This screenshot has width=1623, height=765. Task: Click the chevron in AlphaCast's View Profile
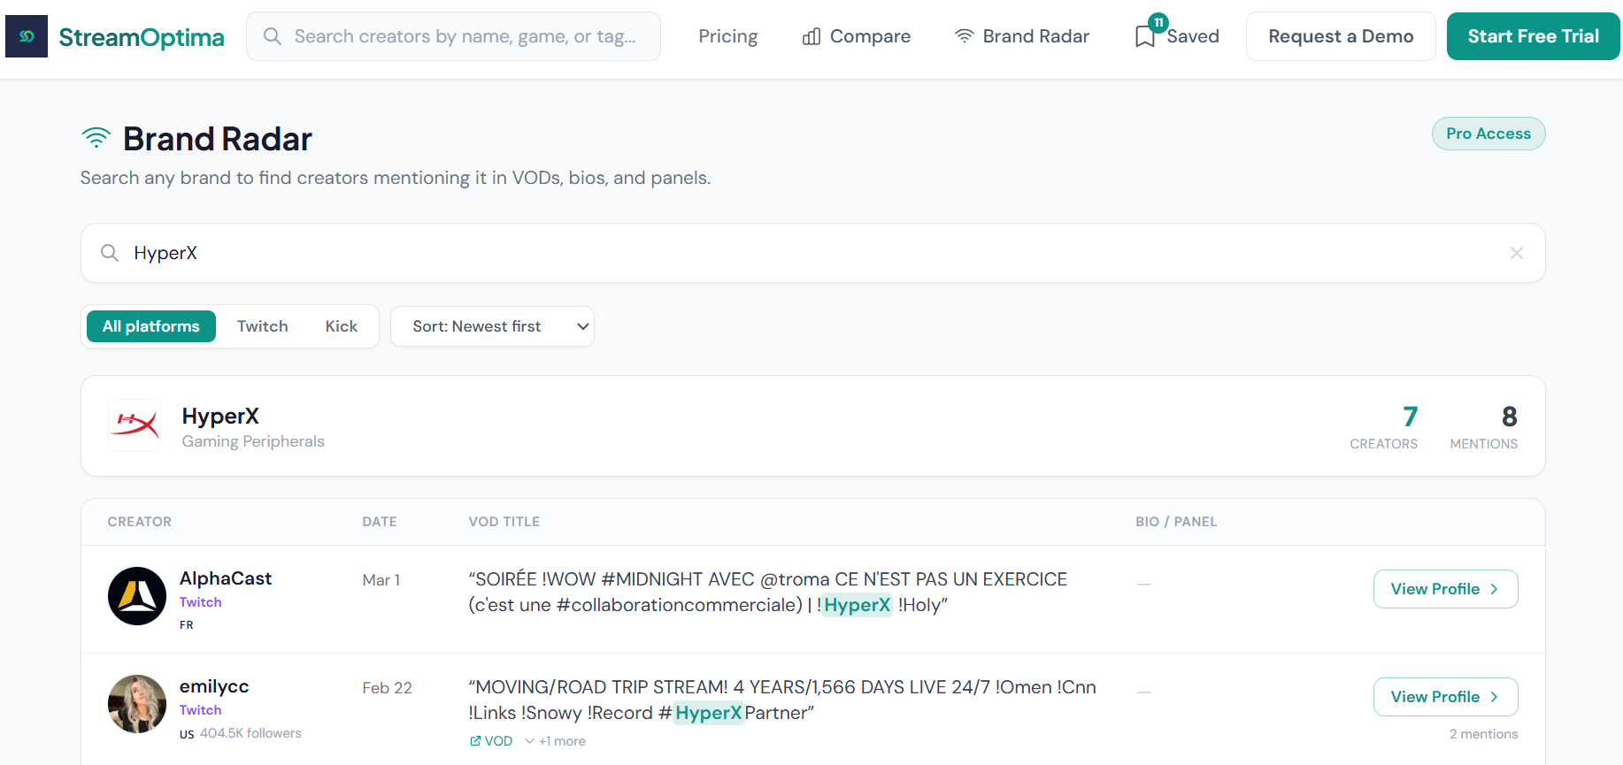pyautogui.click(x=1495, y=589)
